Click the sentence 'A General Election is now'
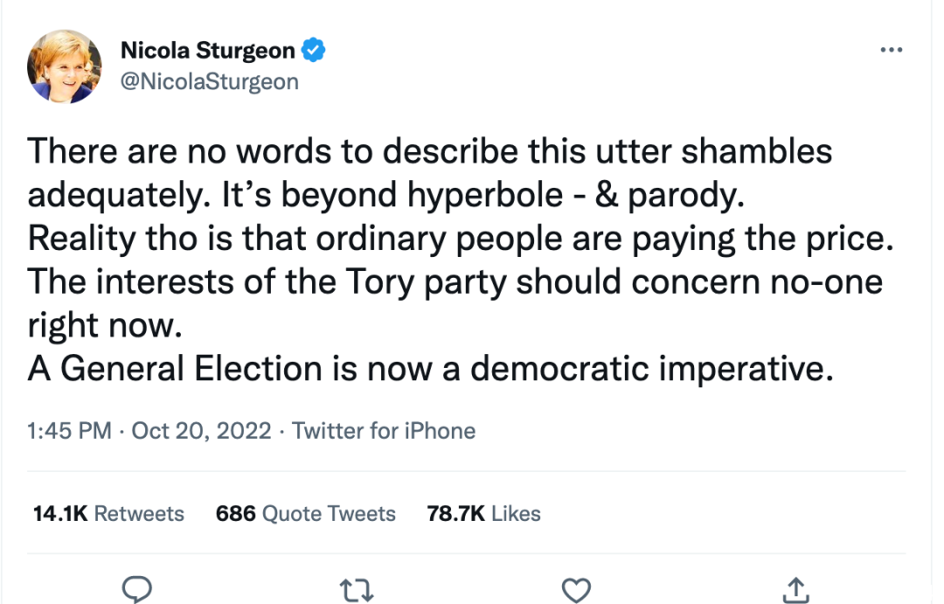Viewport: 944px width, 604px height. point(430,369)
